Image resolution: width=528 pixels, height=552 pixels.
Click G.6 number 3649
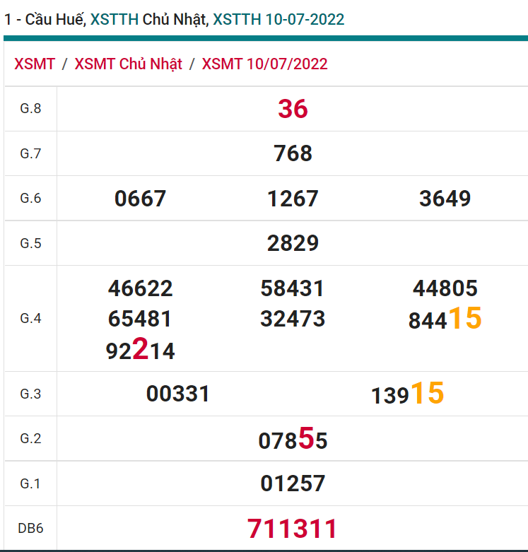tap(445, 199)
